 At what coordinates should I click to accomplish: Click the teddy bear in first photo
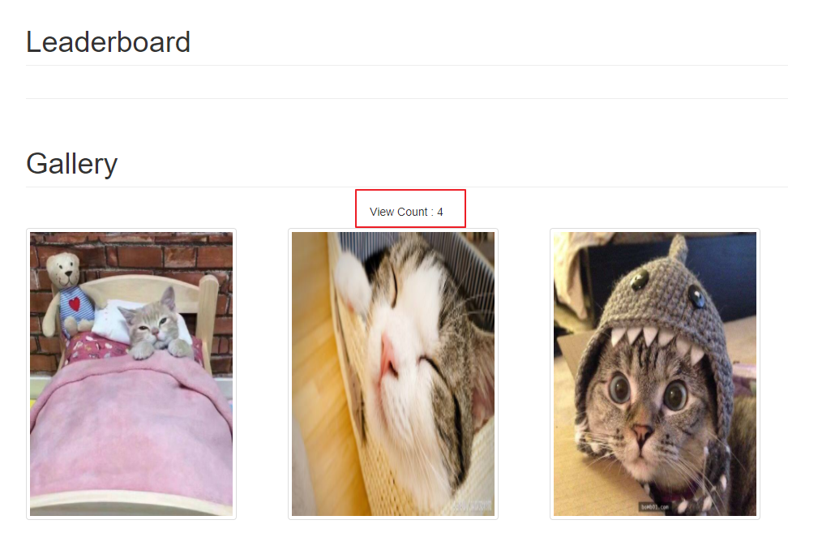pos(66,292)
